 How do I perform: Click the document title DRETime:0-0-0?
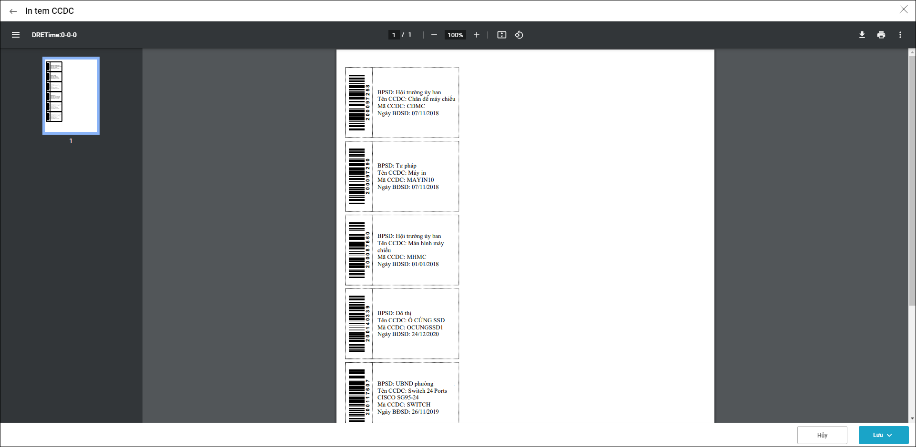54,35
